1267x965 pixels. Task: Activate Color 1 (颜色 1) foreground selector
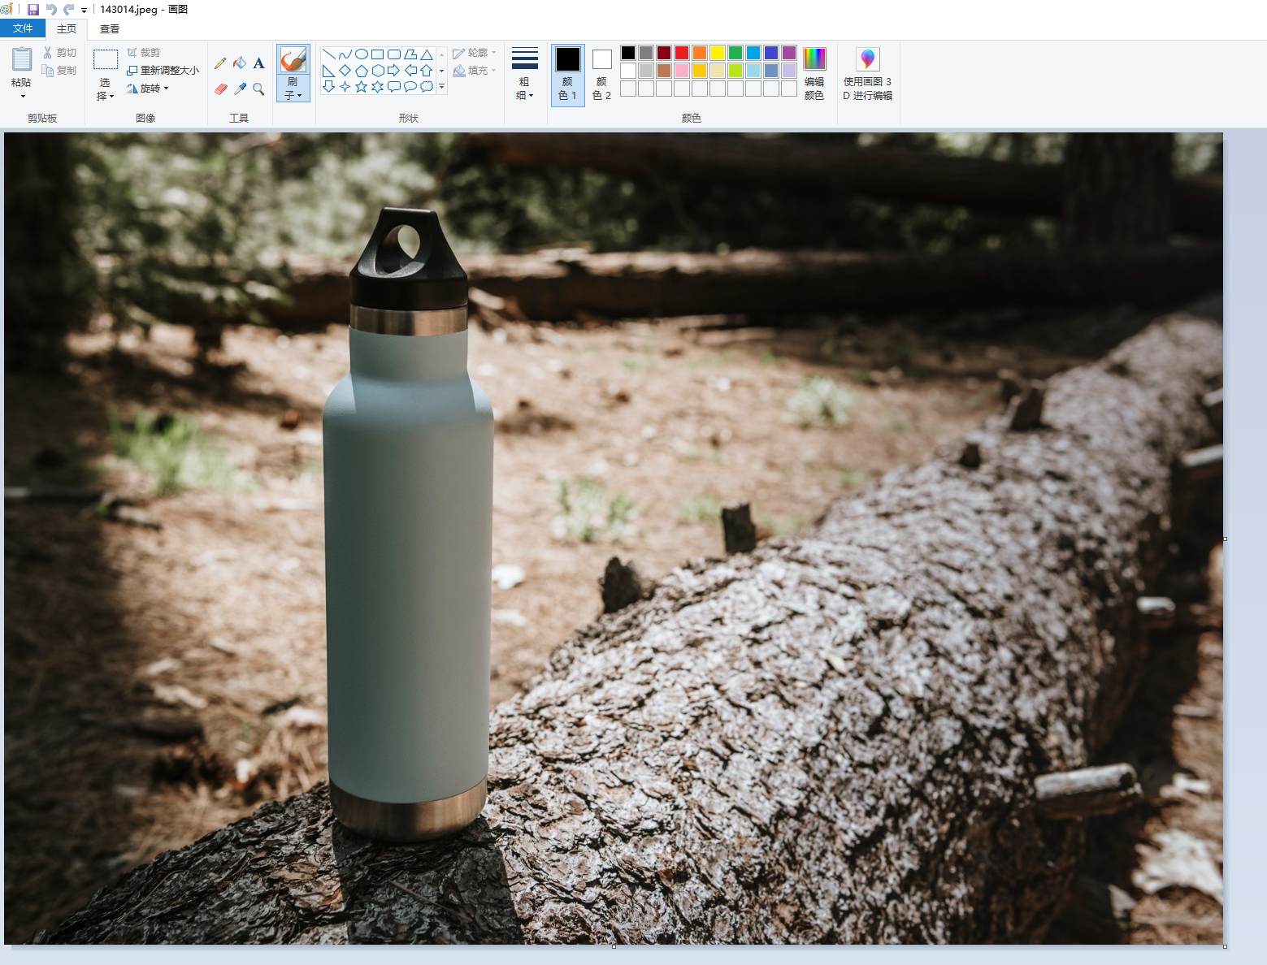pos(568,74)
